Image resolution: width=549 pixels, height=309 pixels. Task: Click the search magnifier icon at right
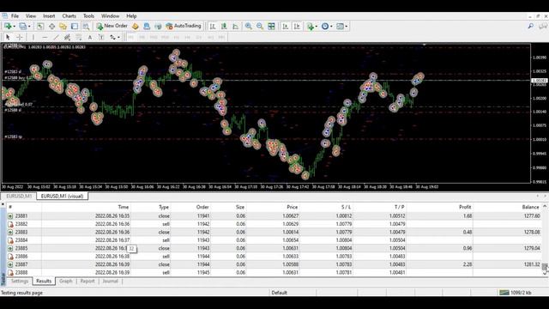(x=531, y=26)
